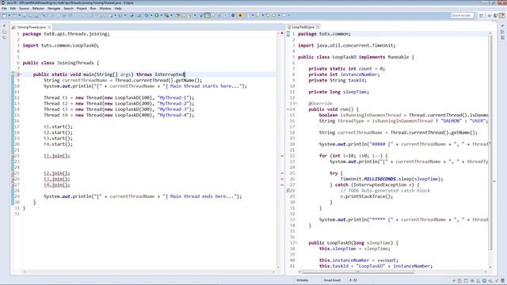507x285 pixels.
Task: Place cursor at 'throws Interrupted' text
Action: tap(160, 74)
